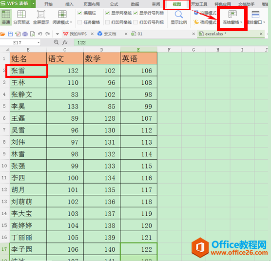Switch to the 公式 ribbon tab

pos(114,4)
